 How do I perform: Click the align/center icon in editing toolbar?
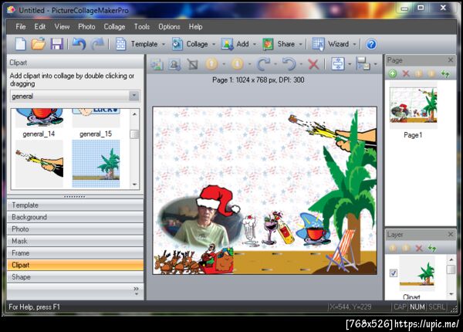[338, 64]
